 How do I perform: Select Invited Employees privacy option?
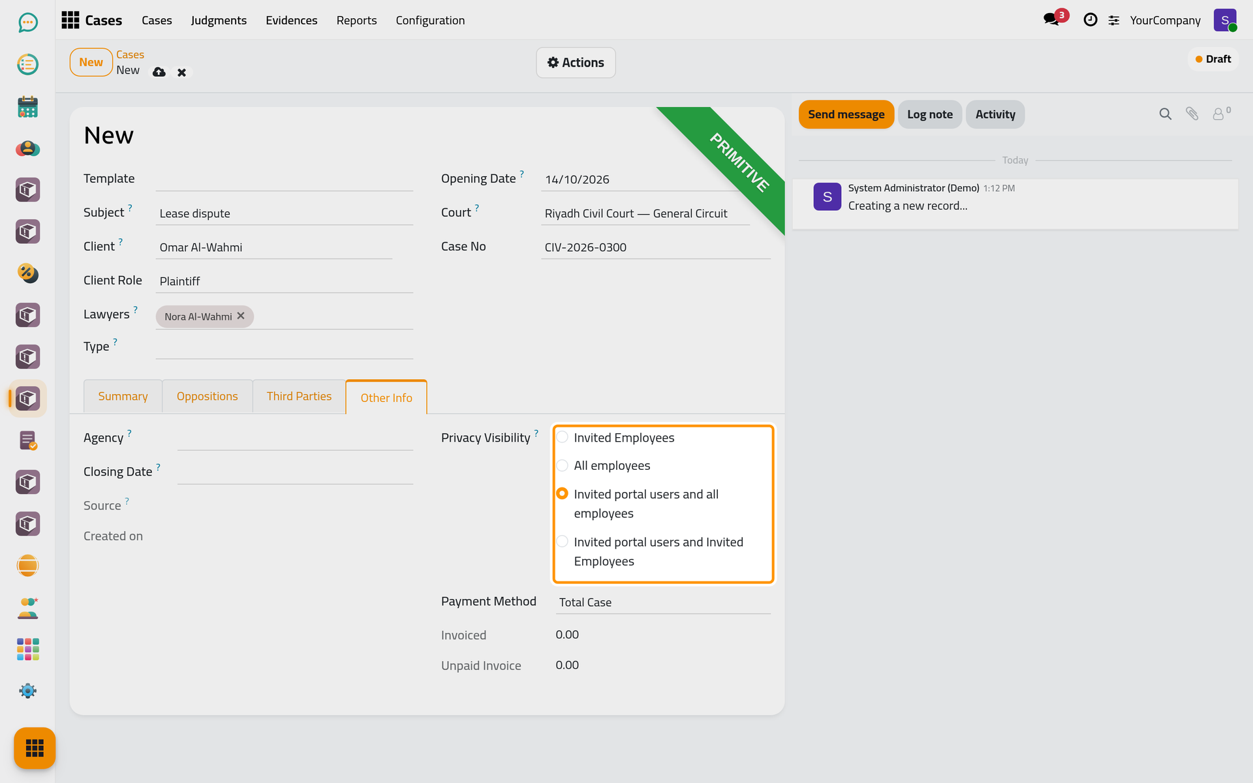[x=562, y=437]
